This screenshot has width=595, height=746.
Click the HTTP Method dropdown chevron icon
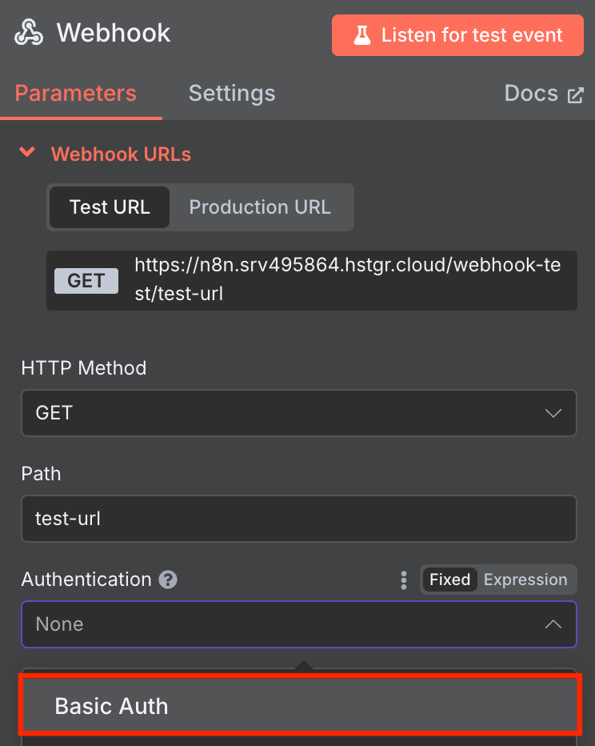pos(553,413)
